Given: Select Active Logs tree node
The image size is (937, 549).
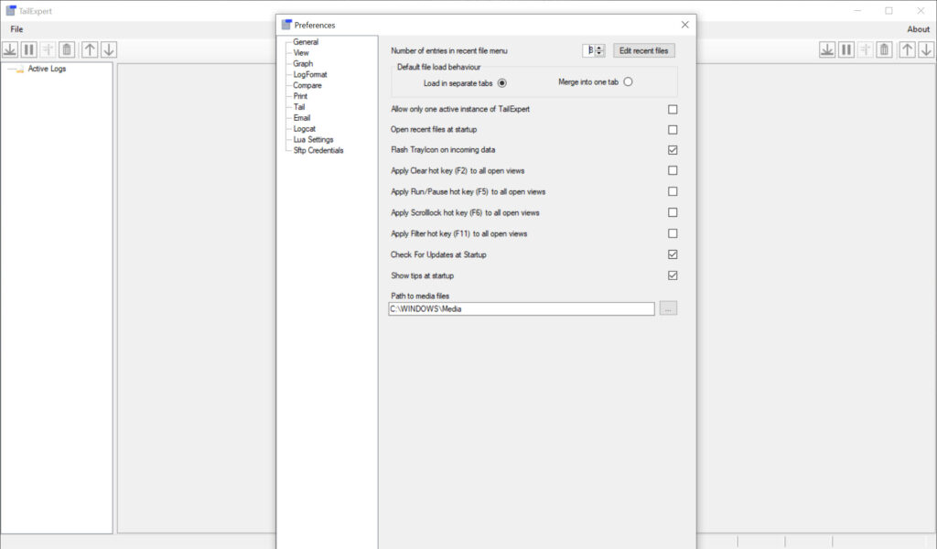Looking at the screenshot, I should tap(47, 69).
